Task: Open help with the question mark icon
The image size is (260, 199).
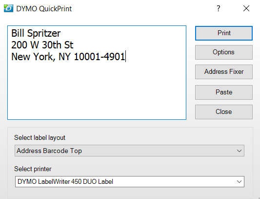Action: pos(219,8)
